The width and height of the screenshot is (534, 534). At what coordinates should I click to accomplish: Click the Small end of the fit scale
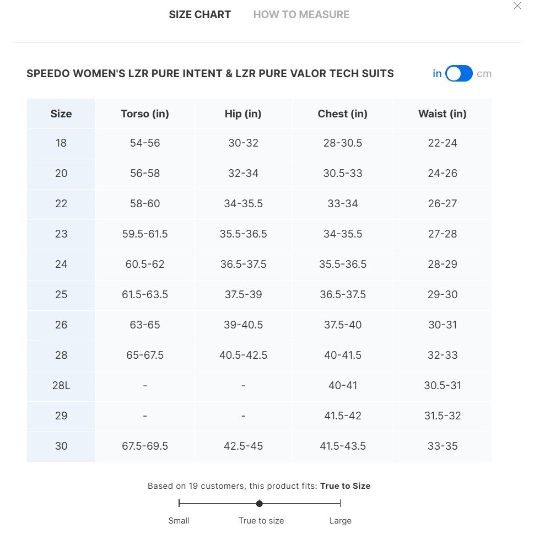[179, 503]
